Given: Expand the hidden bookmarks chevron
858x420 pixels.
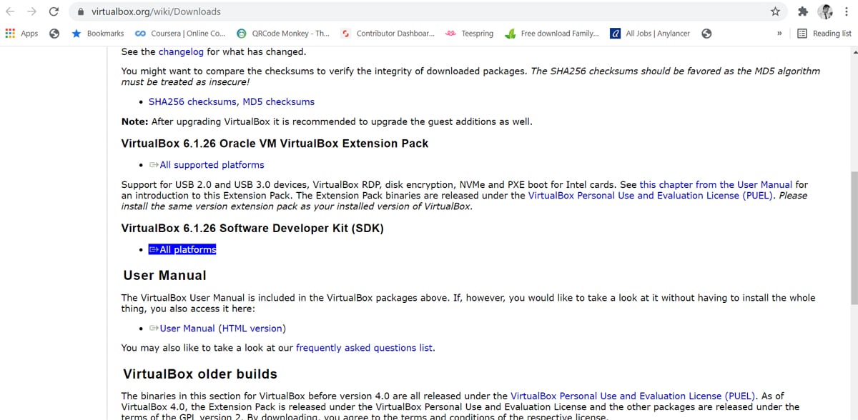Looking at the screenshot, I should click(779, 34).
